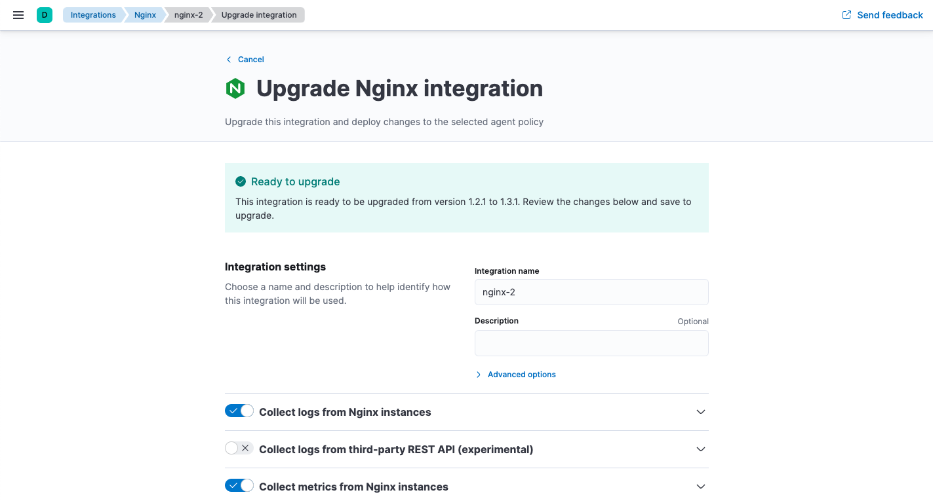Screen dimensions: 933x501
Task: Open the main navigation hamburger menu
Action: [x=18, y=14]
